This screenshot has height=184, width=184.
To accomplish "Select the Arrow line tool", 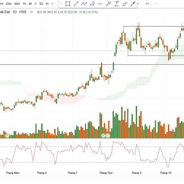I will click(x=133, y=4).
